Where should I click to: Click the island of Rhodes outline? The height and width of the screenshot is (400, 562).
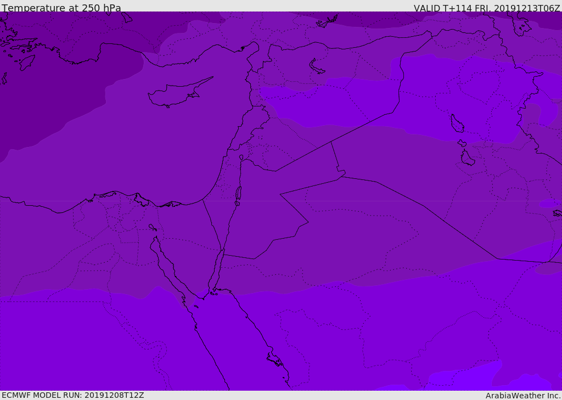point(27,63)
